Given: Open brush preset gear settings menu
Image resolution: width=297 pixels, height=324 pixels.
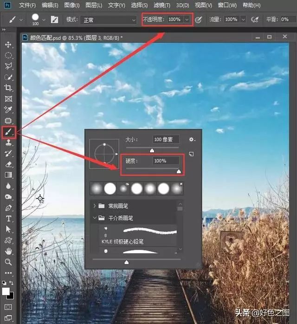Looking at the screenshot, I should [192, 139].
